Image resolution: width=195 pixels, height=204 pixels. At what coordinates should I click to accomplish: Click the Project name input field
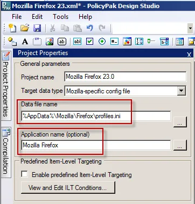click(126, 77)
